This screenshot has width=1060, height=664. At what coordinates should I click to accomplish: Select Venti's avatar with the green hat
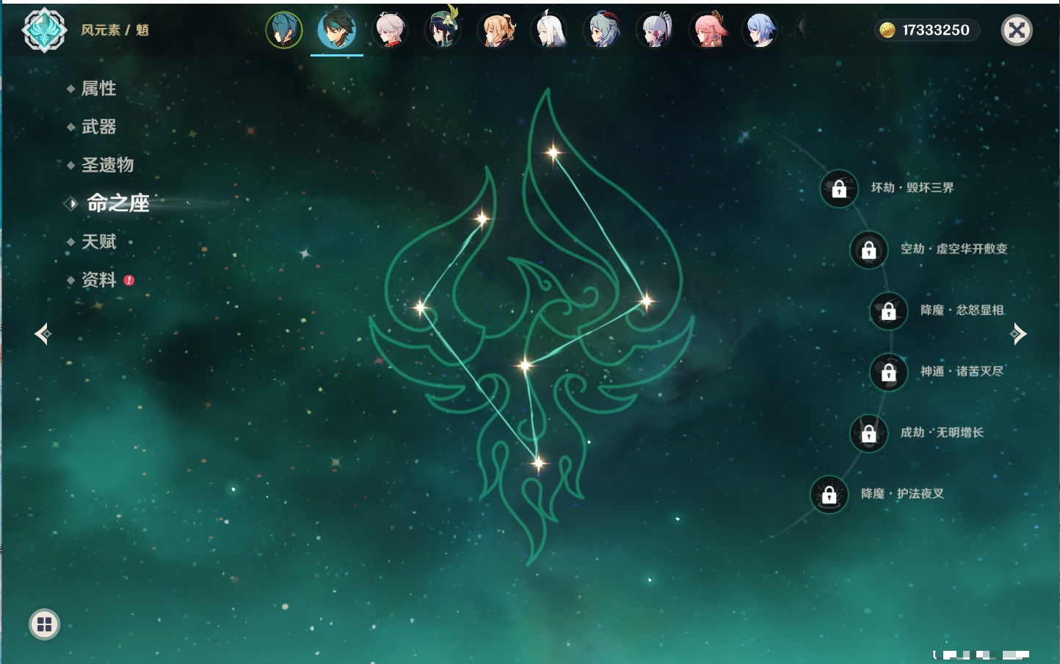coord(443,31)
